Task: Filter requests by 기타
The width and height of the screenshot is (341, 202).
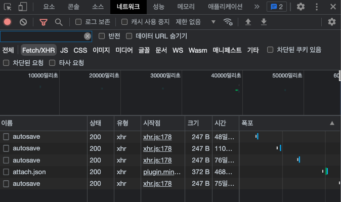Action: 253,50
